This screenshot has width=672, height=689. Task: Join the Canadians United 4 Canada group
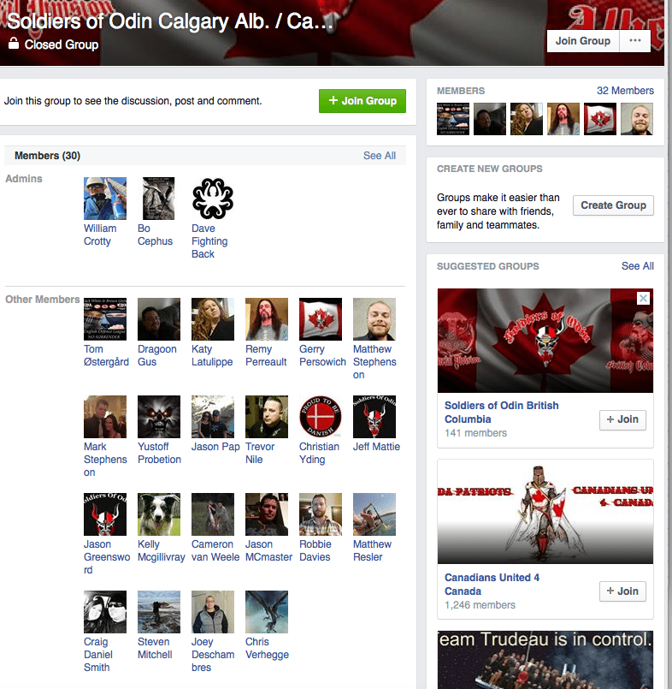click(x=622, y=591)
